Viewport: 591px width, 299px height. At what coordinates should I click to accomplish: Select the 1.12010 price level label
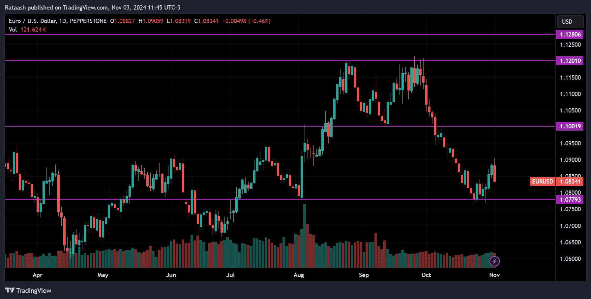(570, 61)
